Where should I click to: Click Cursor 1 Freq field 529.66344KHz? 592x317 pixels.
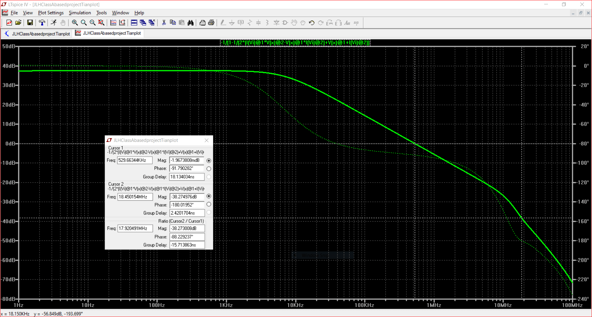point(135,160)
